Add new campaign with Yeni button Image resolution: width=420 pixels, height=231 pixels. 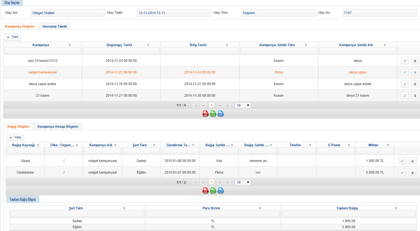click(x=13, y=37)
